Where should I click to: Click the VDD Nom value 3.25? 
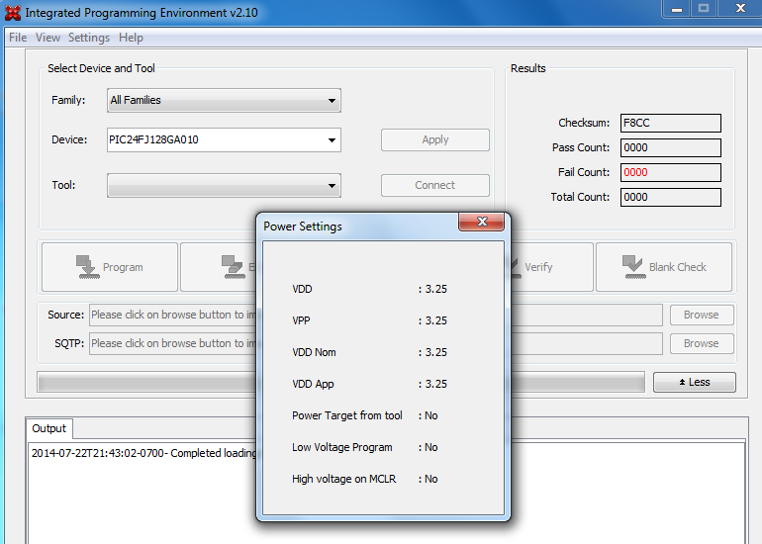click(435, 352)
